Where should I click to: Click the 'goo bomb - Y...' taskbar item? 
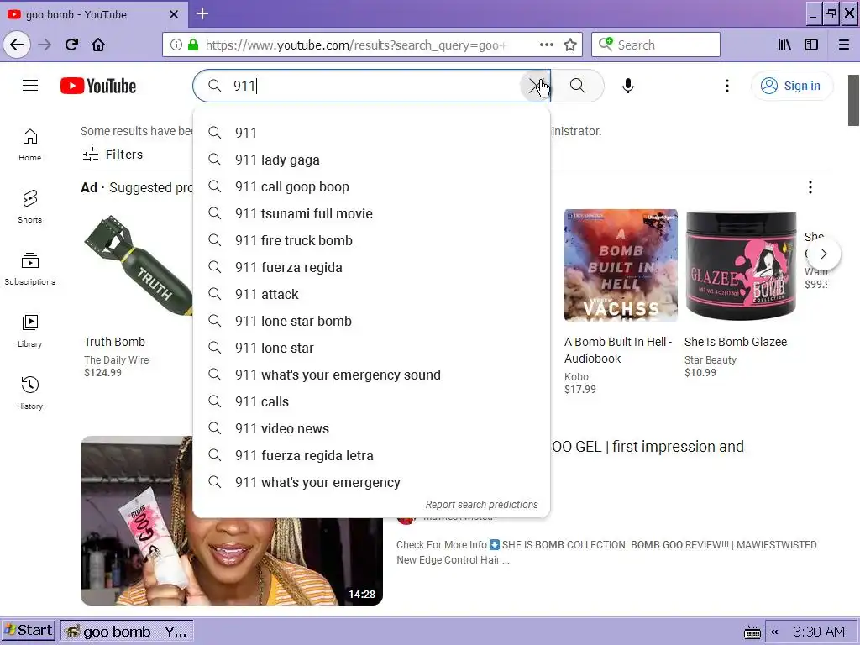tap(127, 632)
